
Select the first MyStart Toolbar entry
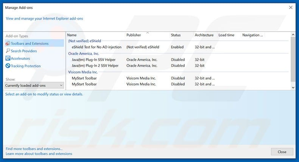tap(84, 78)
